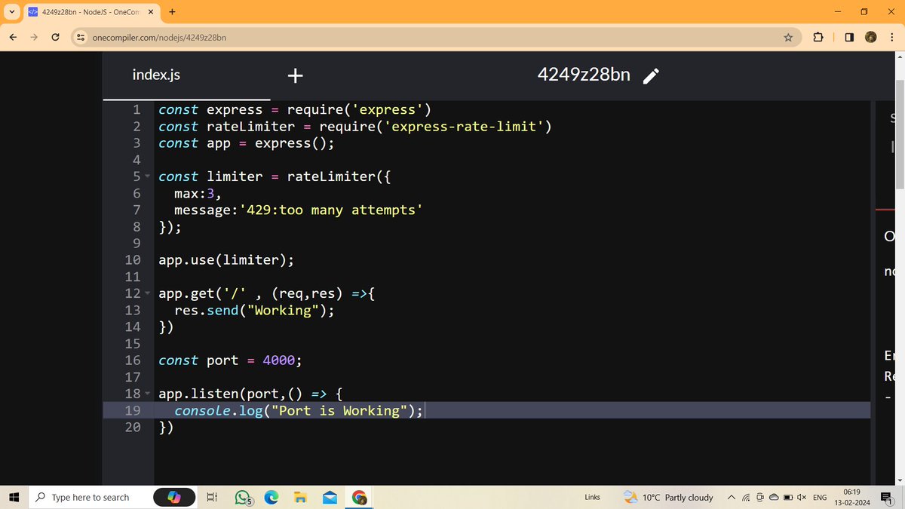Screen dimensions: 905x509
Task: Open File Explorer from the taskbar
Action: [x=300, y=497]
